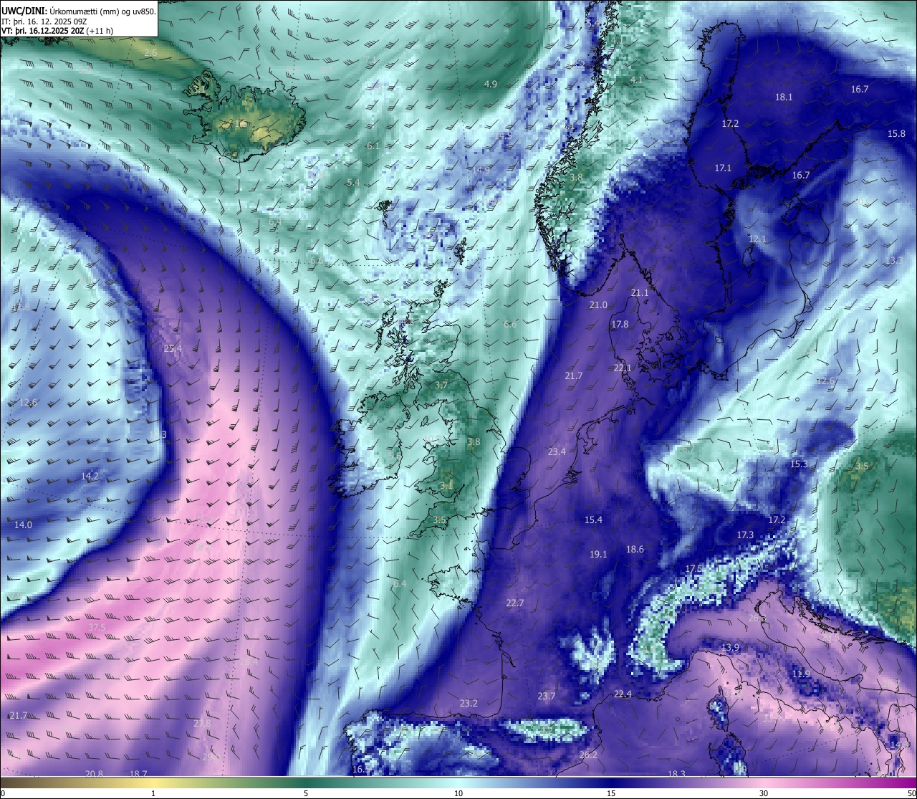Click the map value 6.1

click(373, 146)
